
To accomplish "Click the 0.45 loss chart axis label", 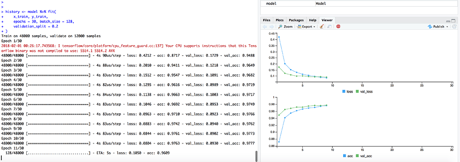I will click(272, 33).
